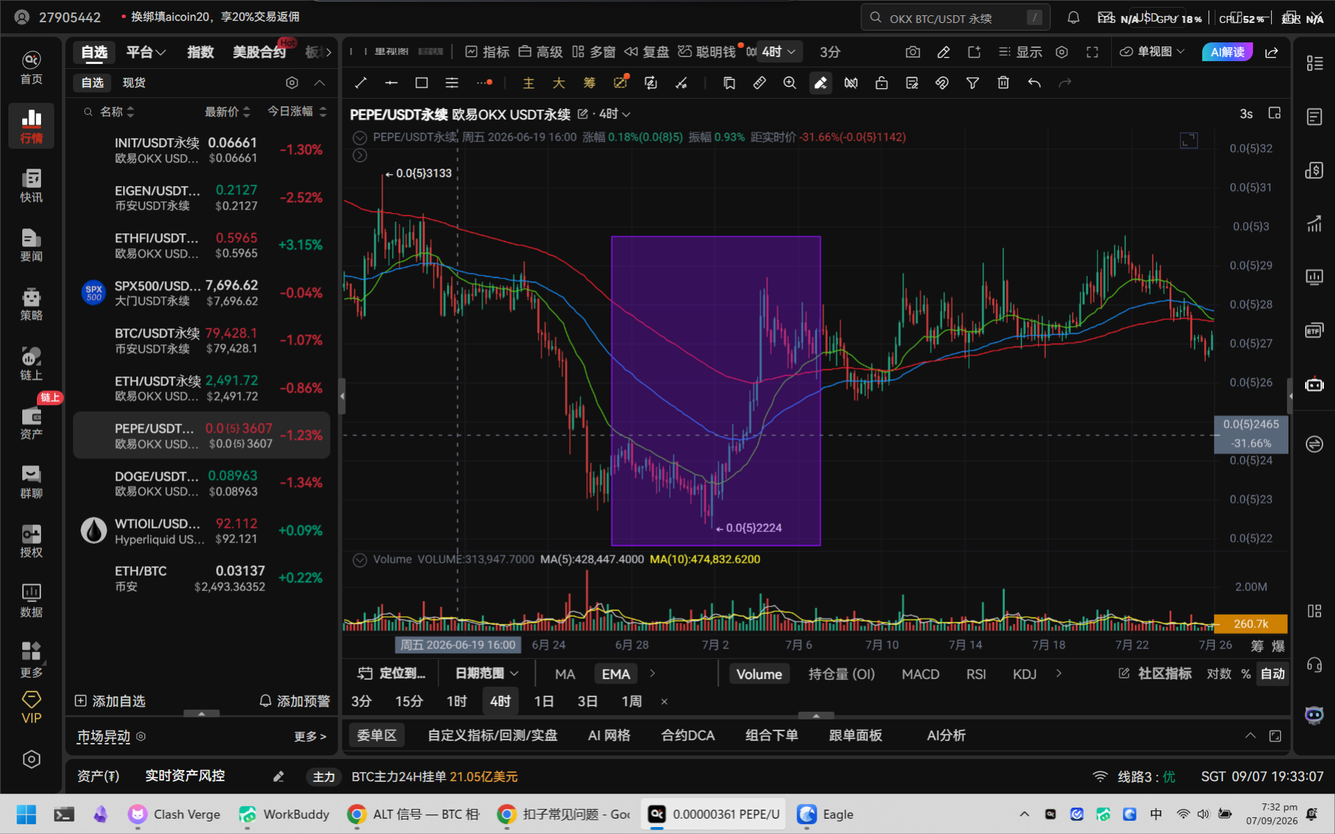Open 策略 robot sidebar icon

(x=31, y=304)
